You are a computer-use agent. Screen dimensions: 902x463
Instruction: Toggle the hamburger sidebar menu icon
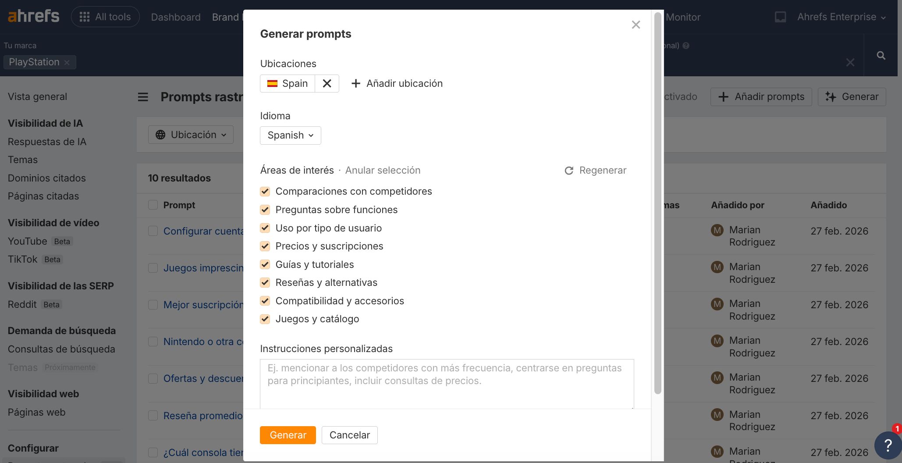click(143, 97)
